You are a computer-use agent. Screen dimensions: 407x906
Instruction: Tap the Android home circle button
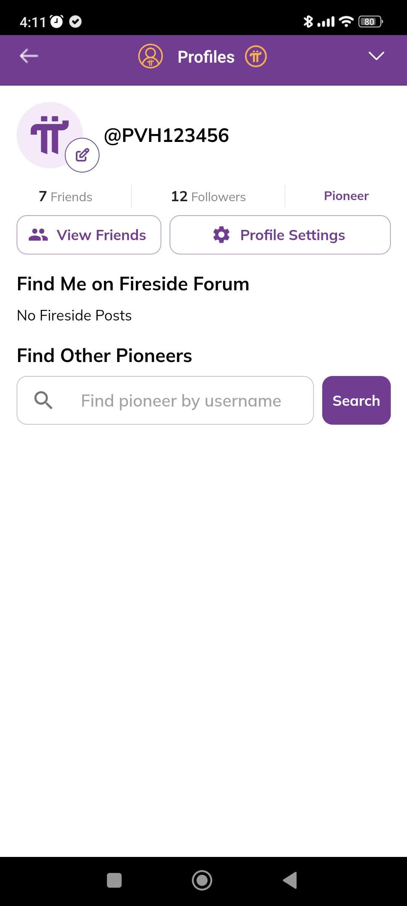pos(202,880)
